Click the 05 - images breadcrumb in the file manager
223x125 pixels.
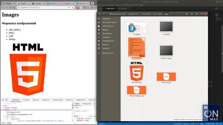coord(157,14)
